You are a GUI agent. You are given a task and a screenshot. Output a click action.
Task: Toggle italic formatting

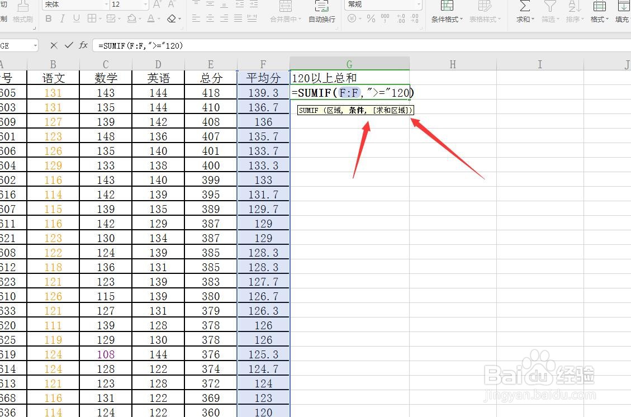[63, 18]
